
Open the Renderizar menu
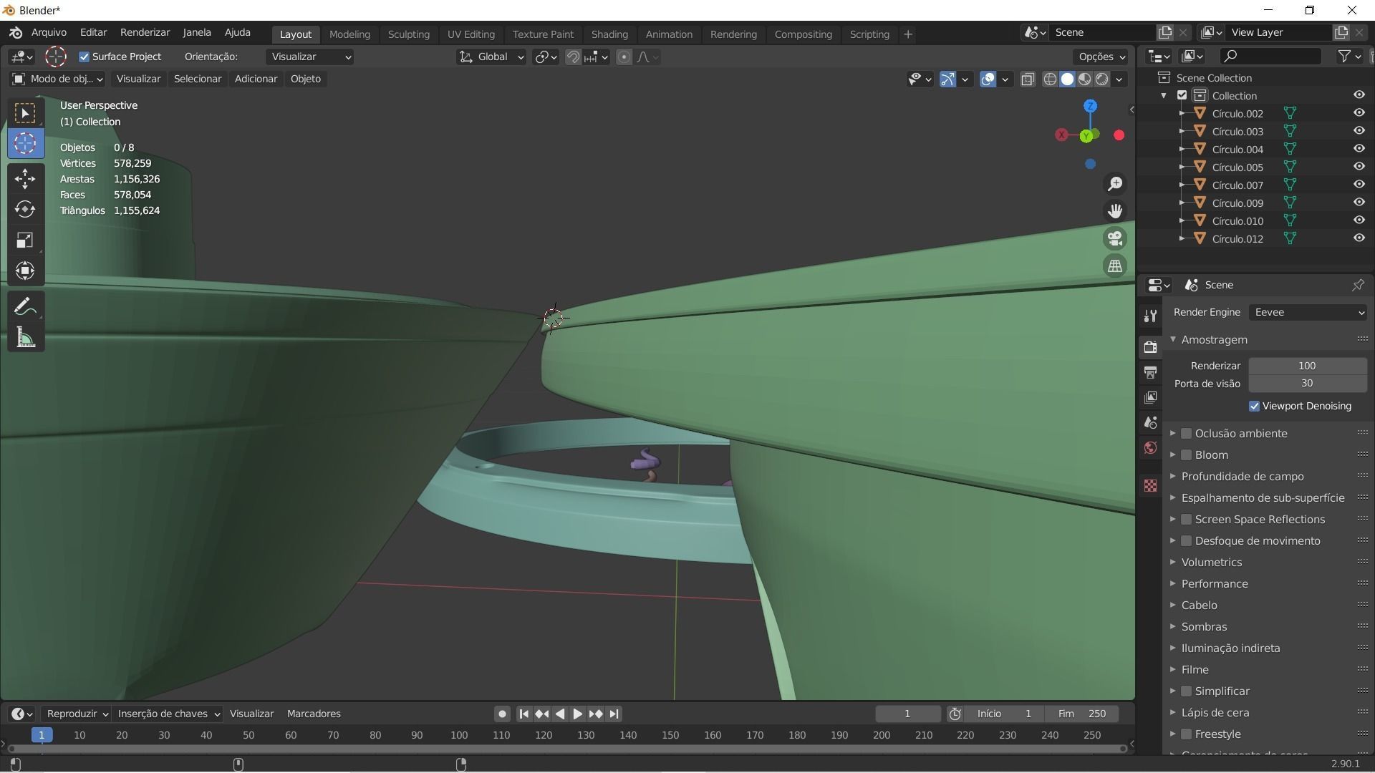tap(145, 32)
